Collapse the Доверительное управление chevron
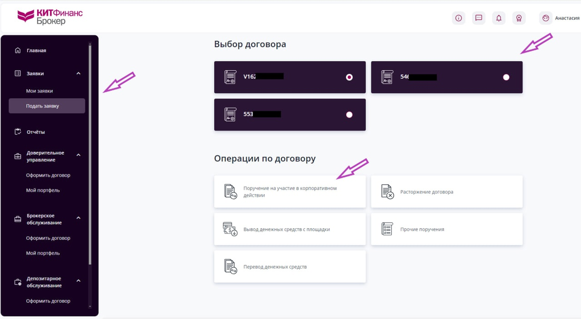 click(78, 155)
